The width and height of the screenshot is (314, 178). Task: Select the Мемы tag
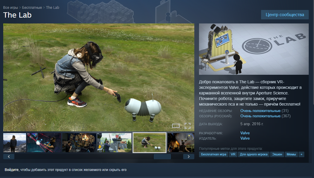point(291,154)
